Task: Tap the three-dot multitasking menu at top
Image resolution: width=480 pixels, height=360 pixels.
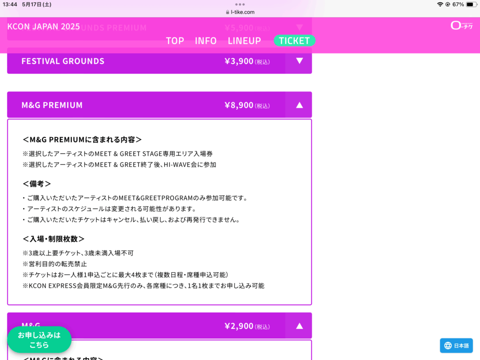Action: coord(240,4)
